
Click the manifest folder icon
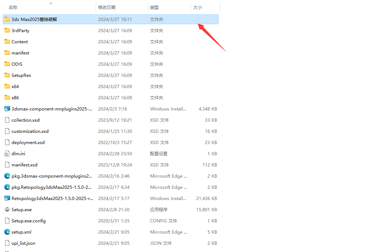coord(7,53)
